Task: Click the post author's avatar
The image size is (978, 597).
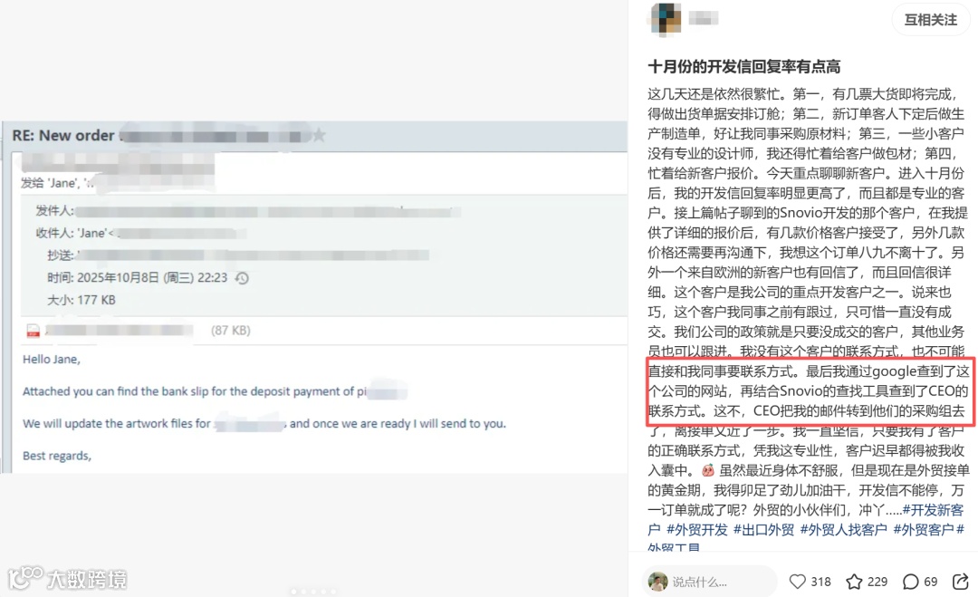Action: click(666, 19)
